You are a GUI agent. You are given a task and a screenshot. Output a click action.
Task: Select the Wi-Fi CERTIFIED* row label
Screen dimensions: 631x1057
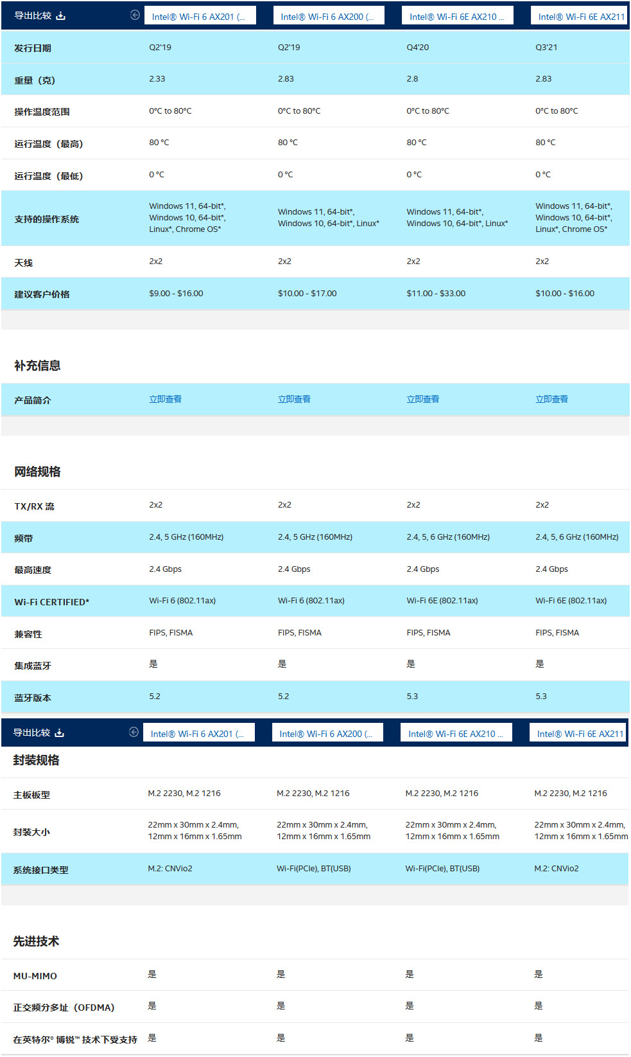[52, 602]
